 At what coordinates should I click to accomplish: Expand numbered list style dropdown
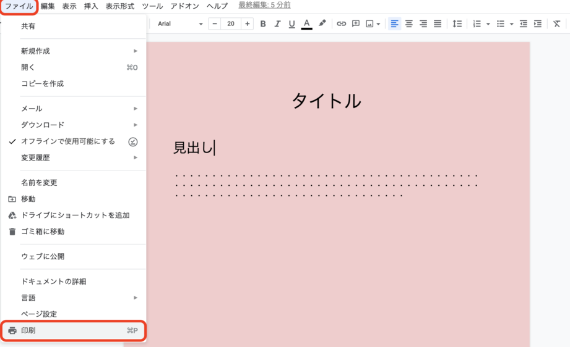coord(488,24)
